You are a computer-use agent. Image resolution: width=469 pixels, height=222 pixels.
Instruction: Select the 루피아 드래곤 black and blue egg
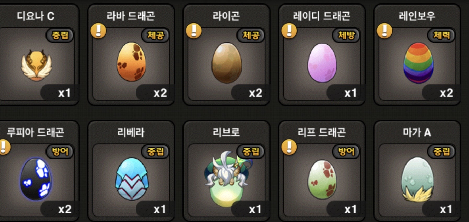coord(36,179)
